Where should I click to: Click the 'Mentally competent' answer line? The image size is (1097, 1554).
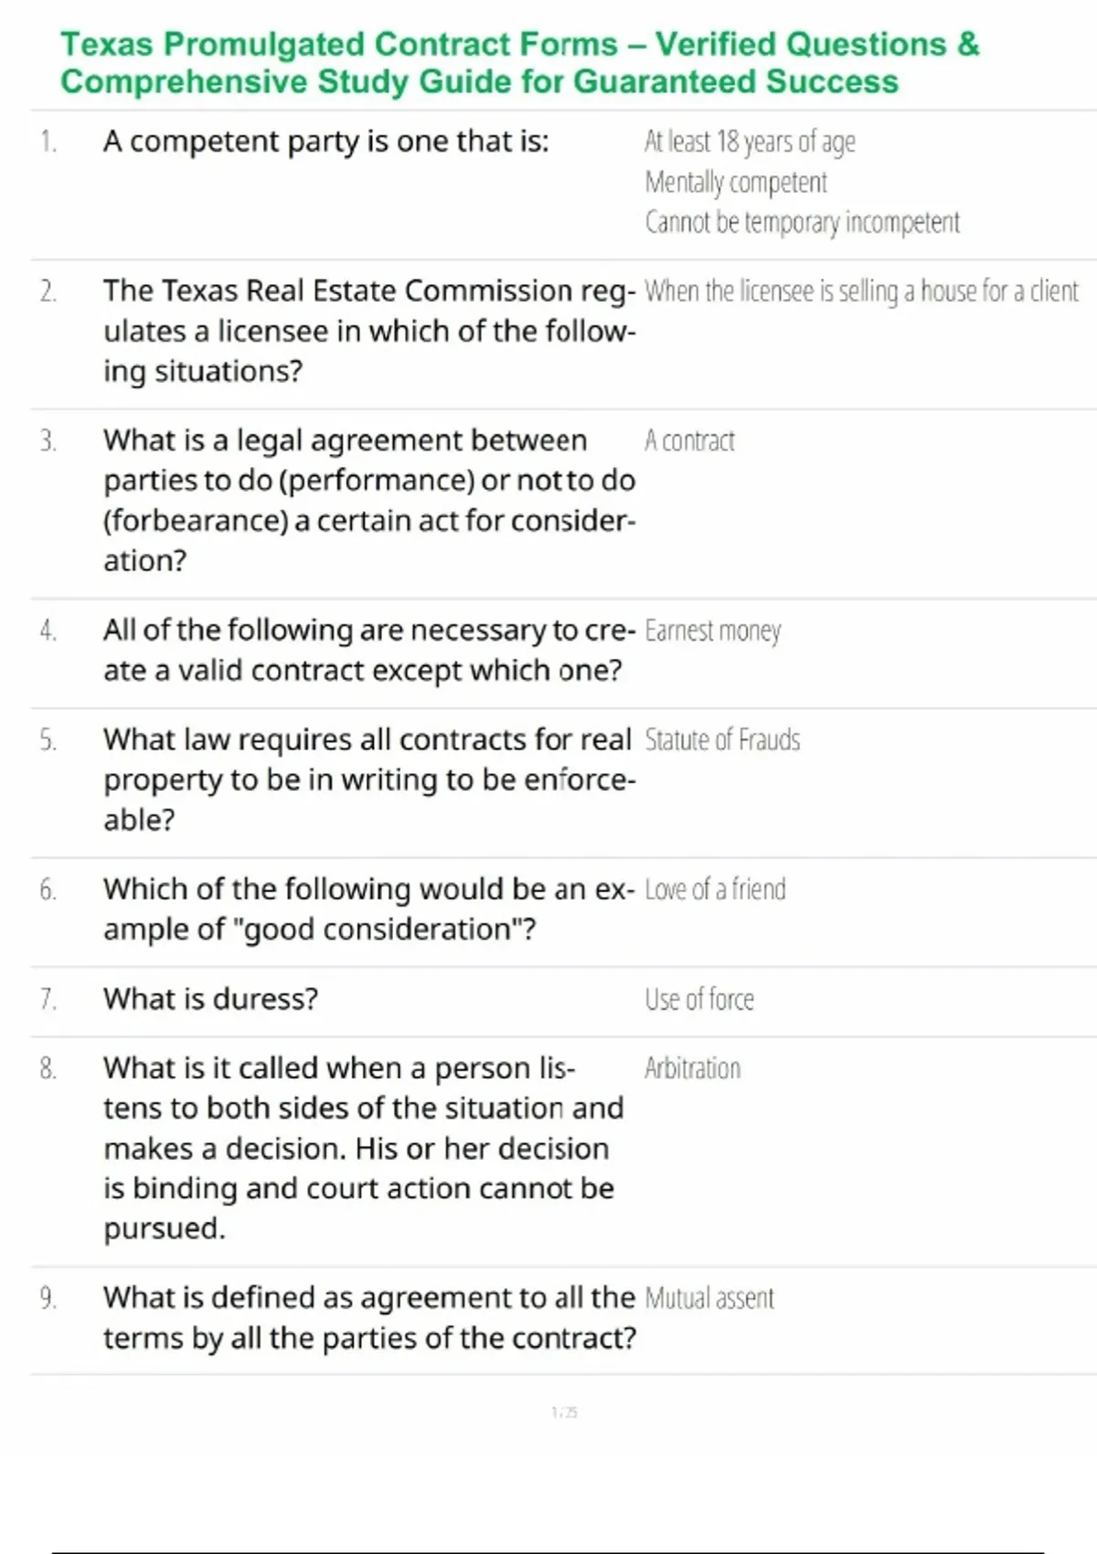[x=736, y=182]
